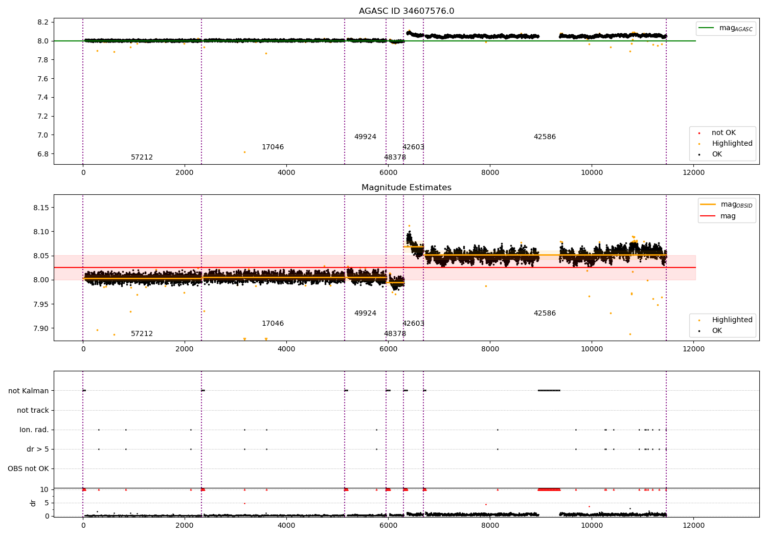The image size is (767, 537).
Task: Click x-axis tick 6000 in top plot
Action: point(388,172)
